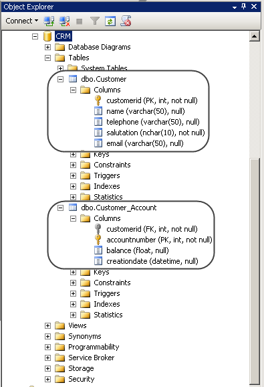264x387 pixels.
Task: Click the creationdate column icon
Action: click(98, 261)
